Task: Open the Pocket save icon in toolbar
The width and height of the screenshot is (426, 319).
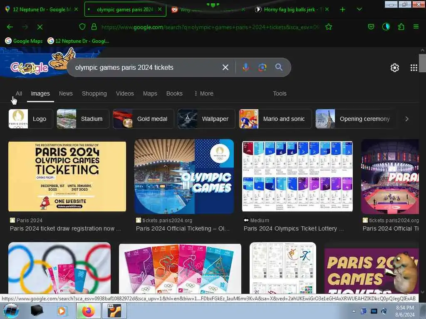Action: [x=371, y=27]
